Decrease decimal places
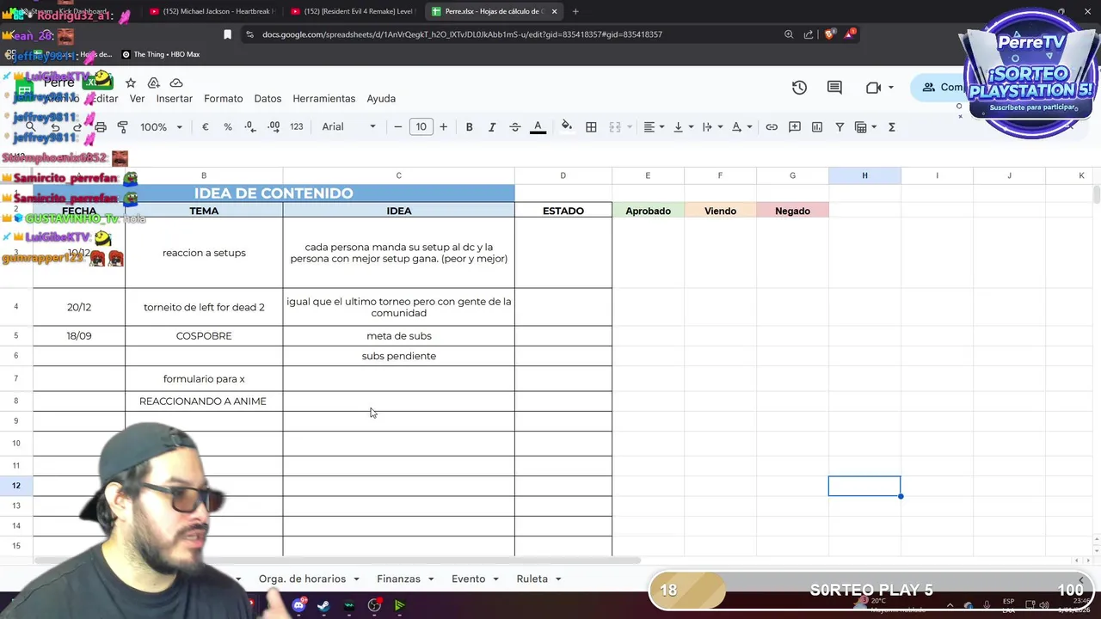1101x619 pixels. click(x=249, y=126)
